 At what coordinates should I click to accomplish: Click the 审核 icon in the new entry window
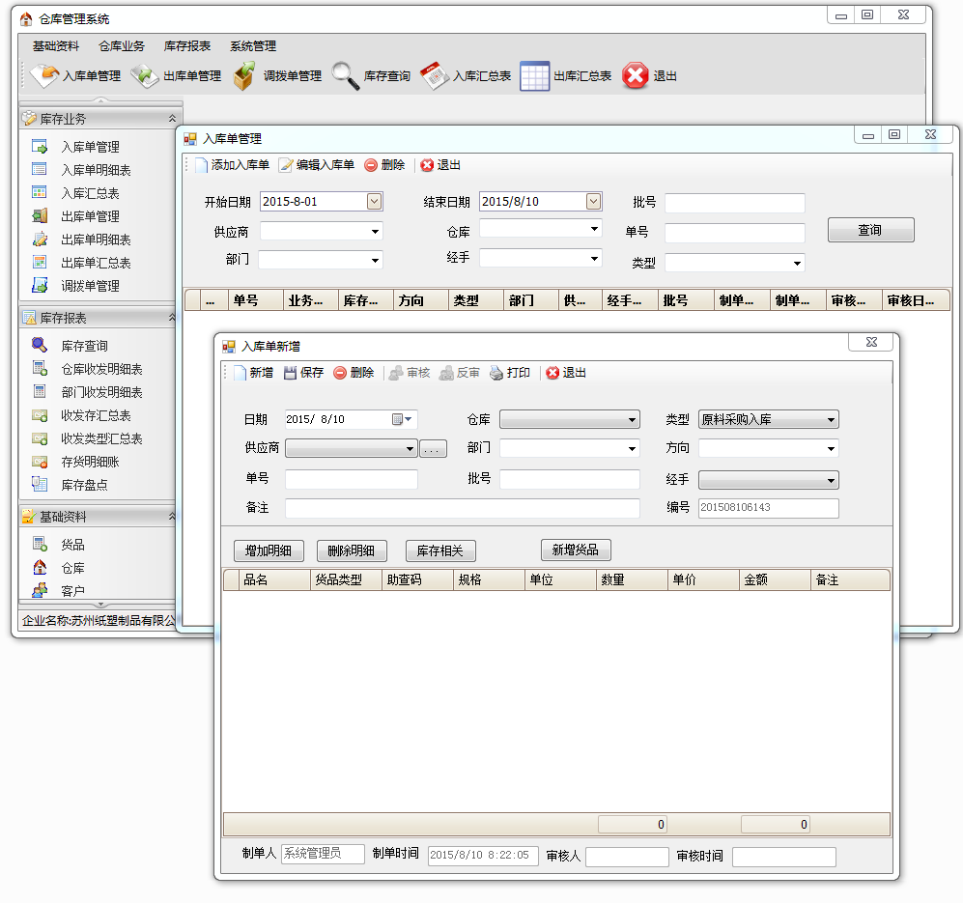tap(409, 373)
